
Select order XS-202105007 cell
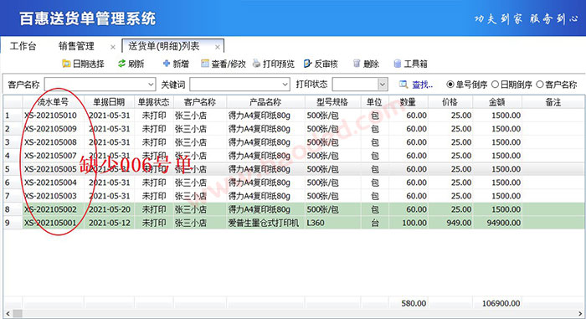click(54, 156)
